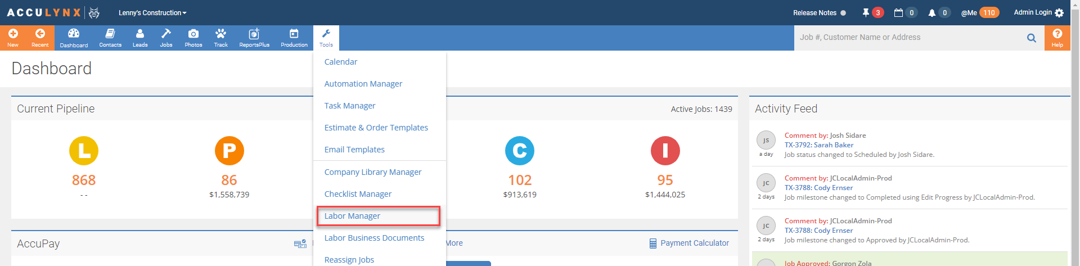
Task: Open the @Me mentions with 110 badge
Action: pyautogui.click(x=980, y=12)
